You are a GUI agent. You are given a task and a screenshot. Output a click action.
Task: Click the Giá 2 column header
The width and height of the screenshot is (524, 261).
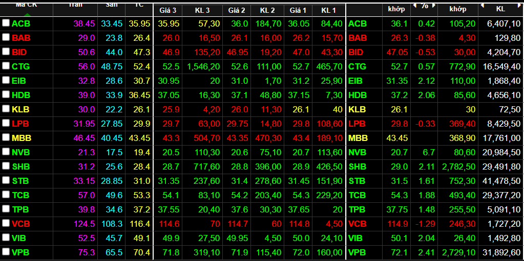click(x=237, y=10)
